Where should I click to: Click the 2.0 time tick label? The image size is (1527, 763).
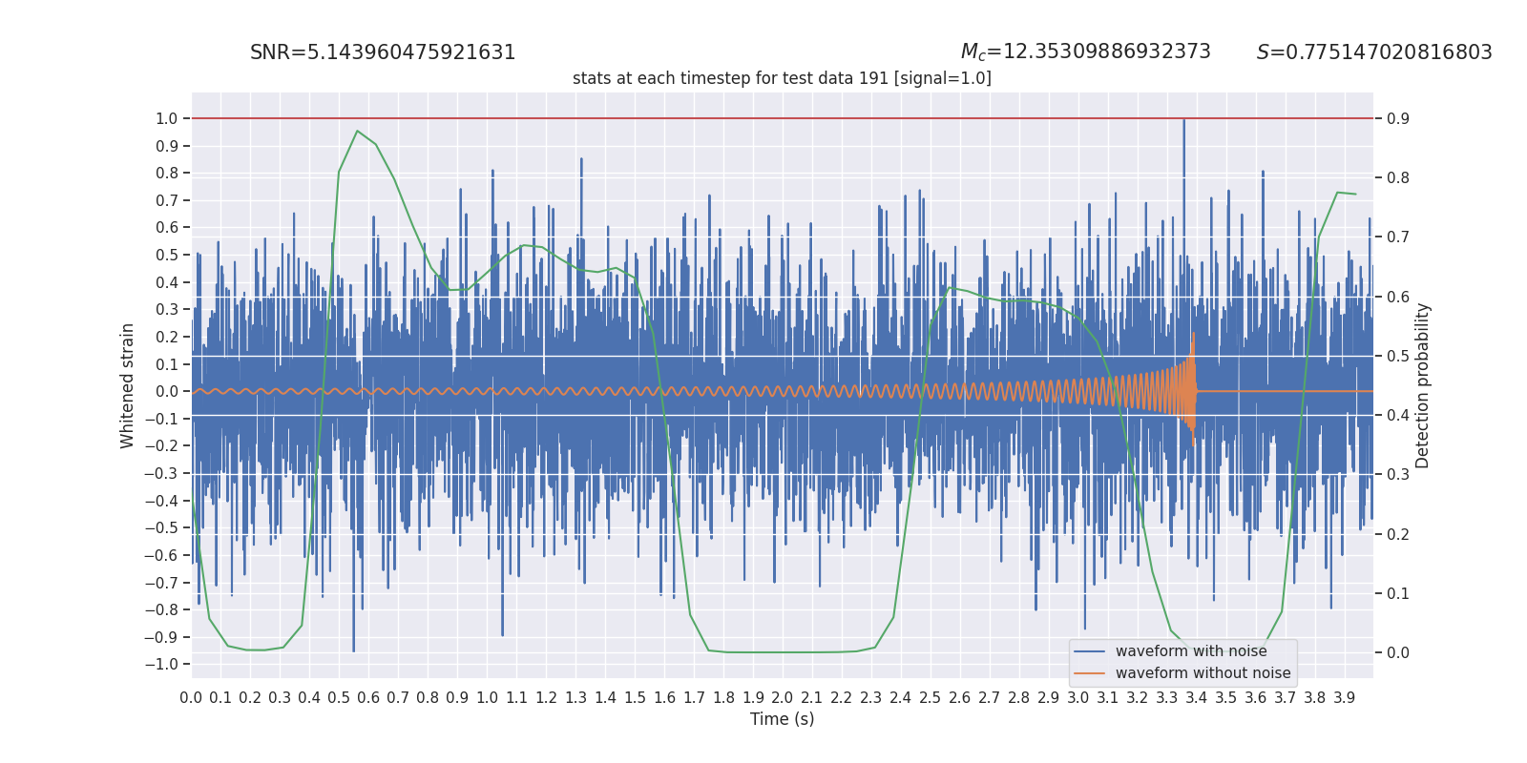point(783,697)
